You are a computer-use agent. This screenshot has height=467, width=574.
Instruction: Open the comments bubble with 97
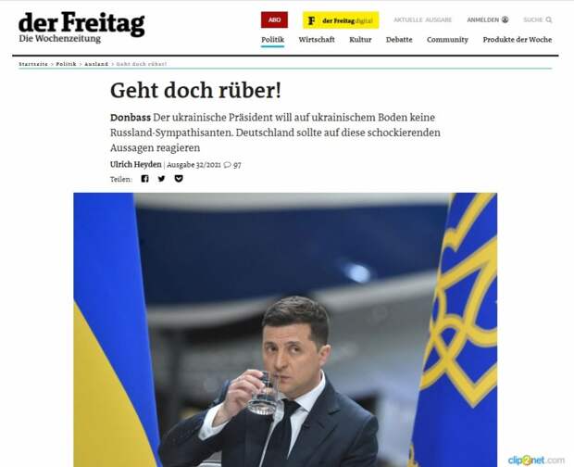(232, 165)
